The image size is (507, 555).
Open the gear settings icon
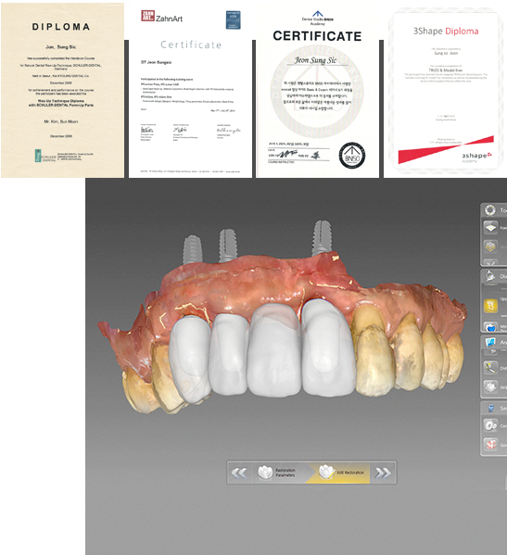point(490,425)
